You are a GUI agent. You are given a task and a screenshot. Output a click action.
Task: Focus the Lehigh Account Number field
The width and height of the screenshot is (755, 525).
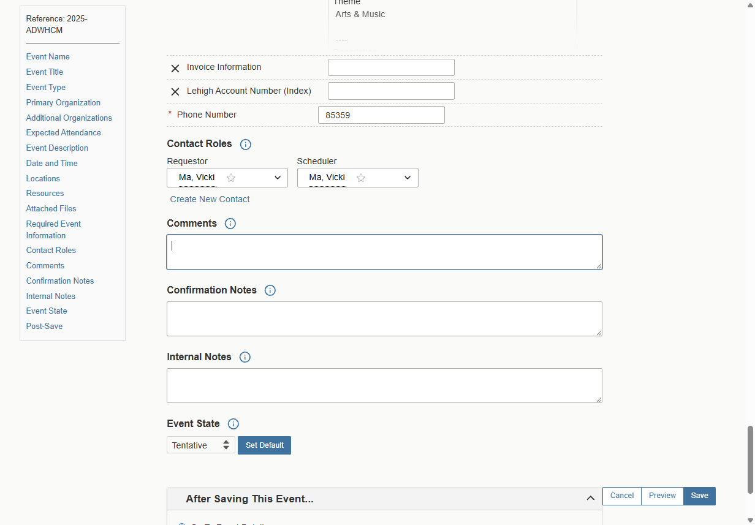click(391, 91)
